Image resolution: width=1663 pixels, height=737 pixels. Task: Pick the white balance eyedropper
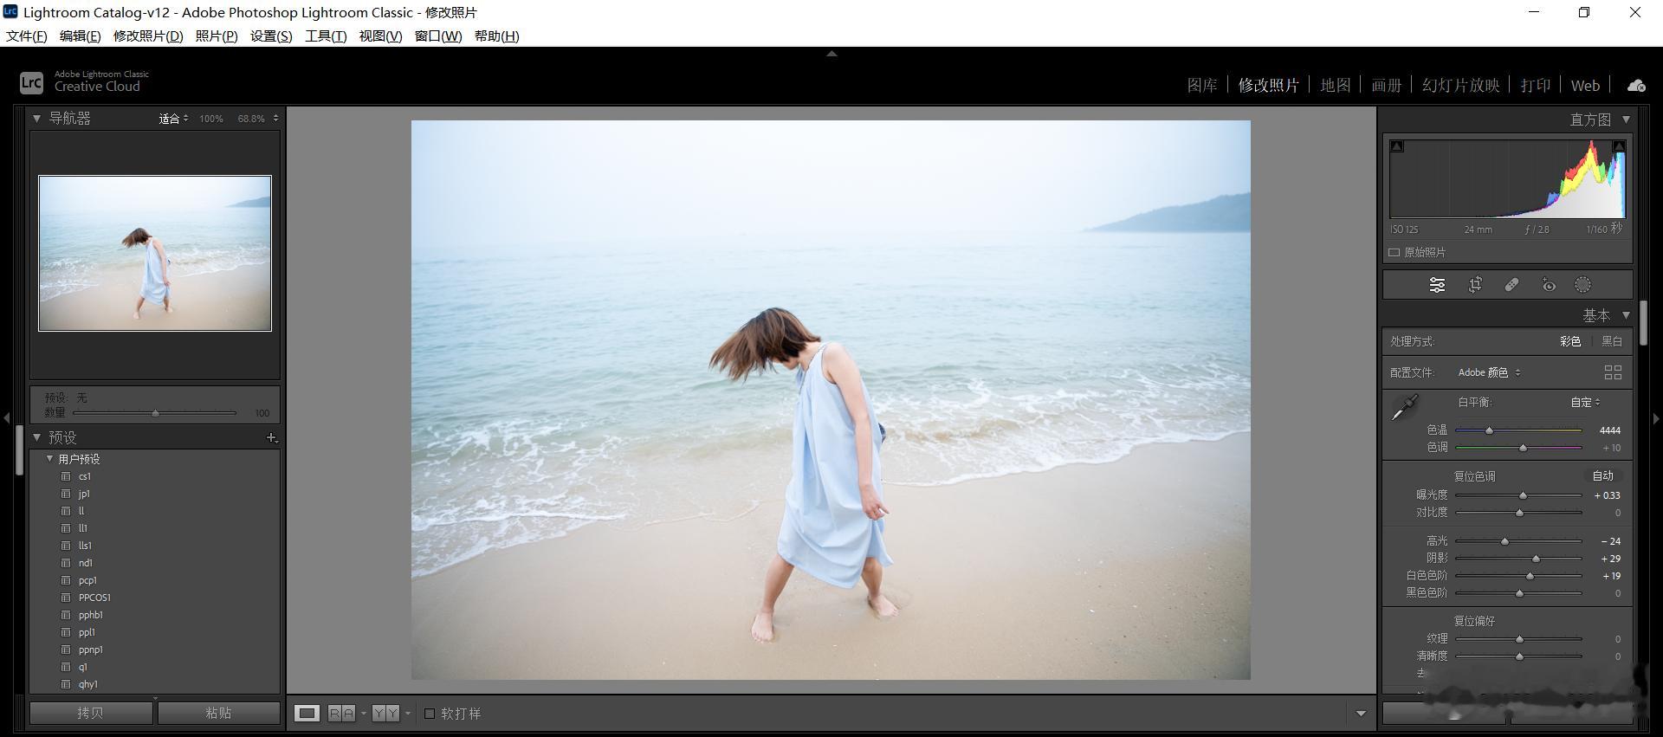click(1404, 407)
